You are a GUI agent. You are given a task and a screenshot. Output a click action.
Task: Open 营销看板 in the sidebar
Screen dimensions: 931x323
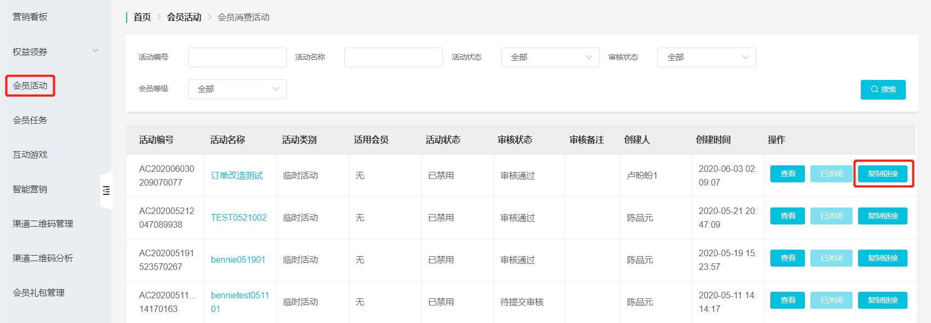click(30, 17)
